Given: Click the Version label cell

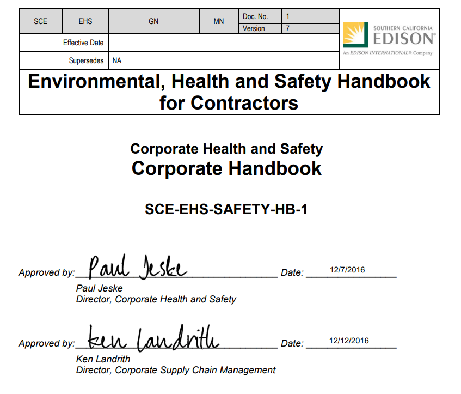Looking at the screenshot, I should 254,28.
